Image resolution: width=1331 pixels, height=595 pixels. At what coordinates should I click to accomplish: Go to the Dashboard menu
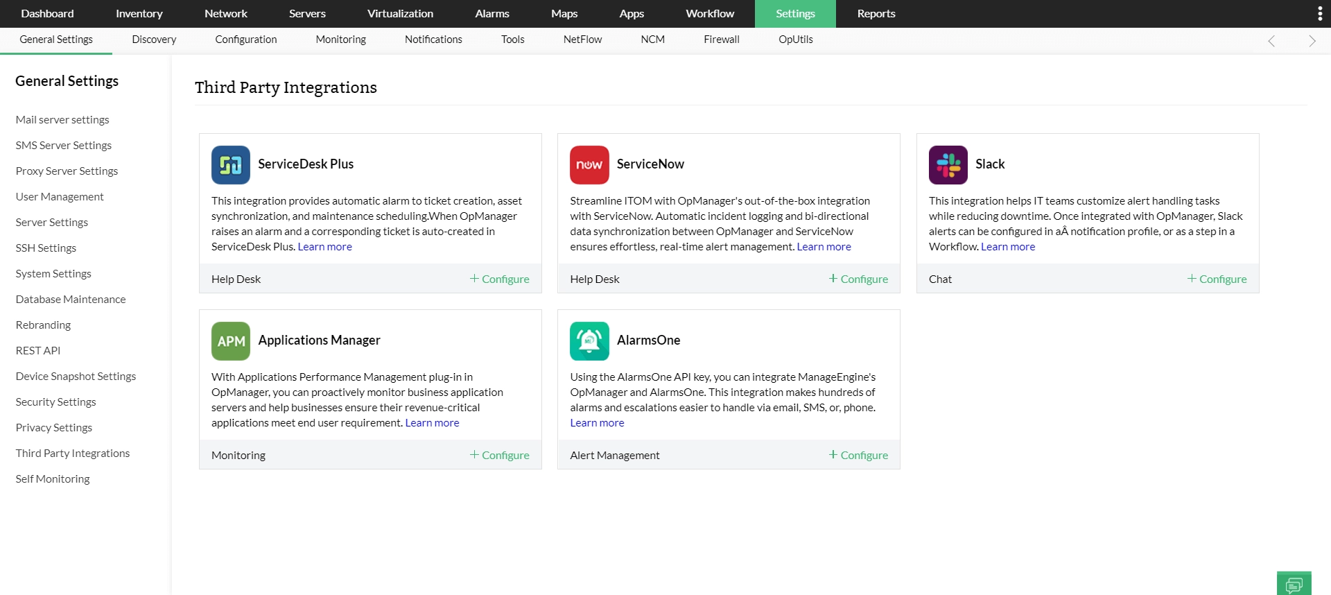(x=47, y=14)
